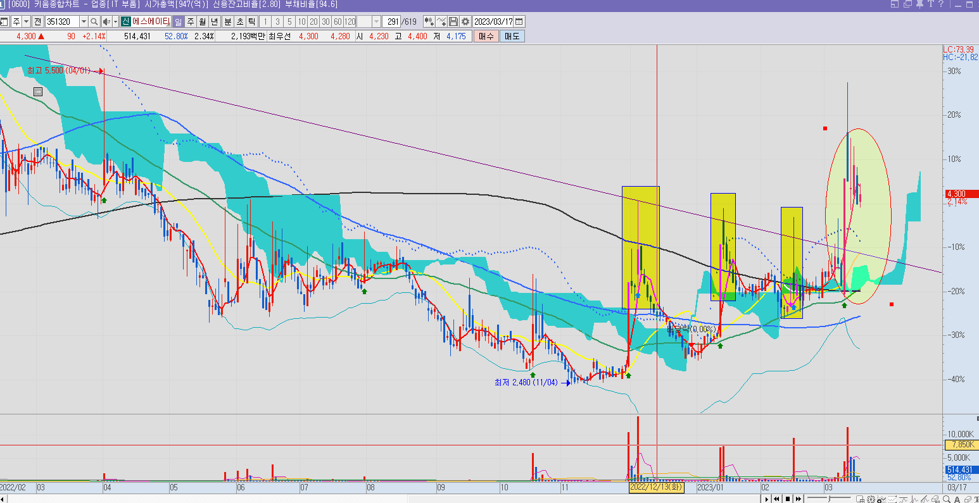Click the duplicate window icon in title bar
979x503 pixels.
907,4
